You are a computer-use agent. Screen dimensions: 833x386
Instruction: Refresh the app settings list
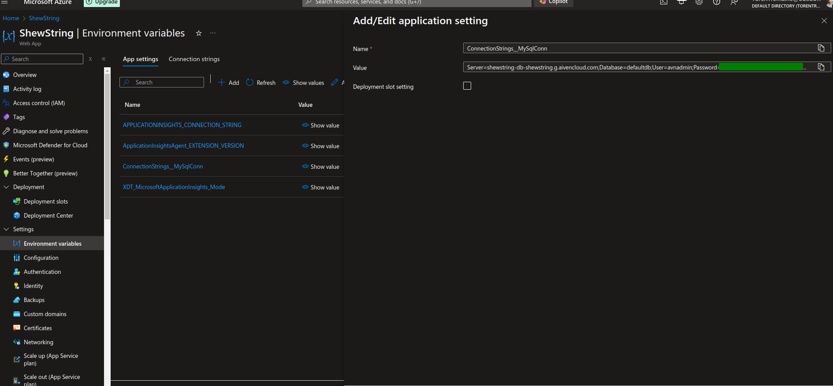coord(261,83)
